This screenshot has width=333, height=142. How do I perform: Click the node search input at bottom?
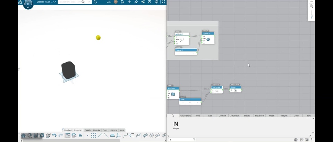[x=182, y=140]
